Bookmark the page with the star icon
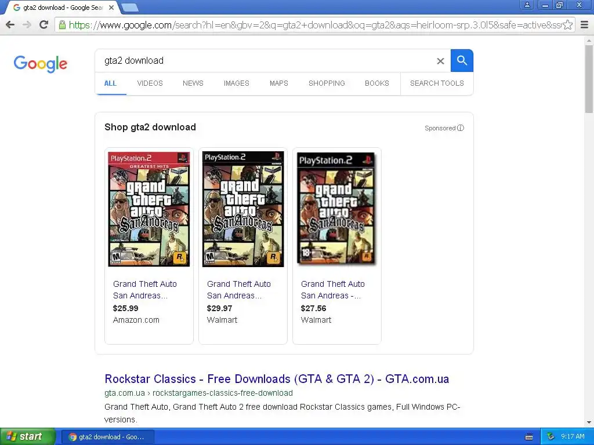Image resolution: width=594 pixels, height=445 pixels. click(x=567, y=25)
